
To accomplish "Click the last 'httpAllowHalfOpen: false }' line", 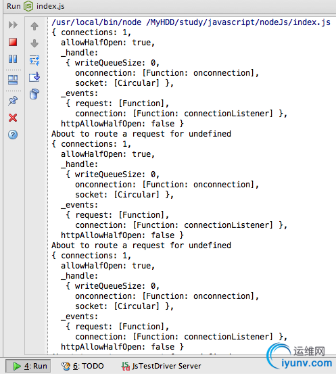I will [x=122, y=347].
